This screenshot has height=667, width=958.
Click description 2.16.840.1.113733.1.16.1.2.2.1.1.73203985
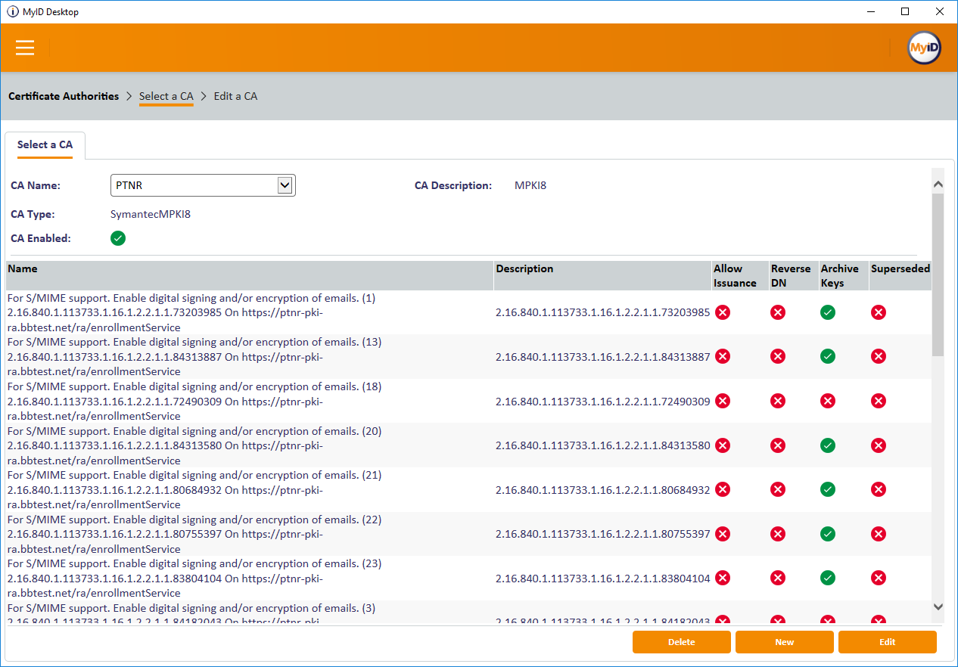pos(603,312)
